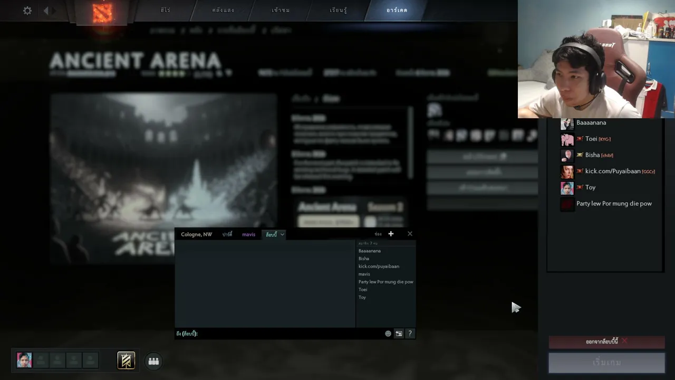Screen dimensions: 675x380
Task: Select the อาร์เคด tab
Action: (397, 10)
